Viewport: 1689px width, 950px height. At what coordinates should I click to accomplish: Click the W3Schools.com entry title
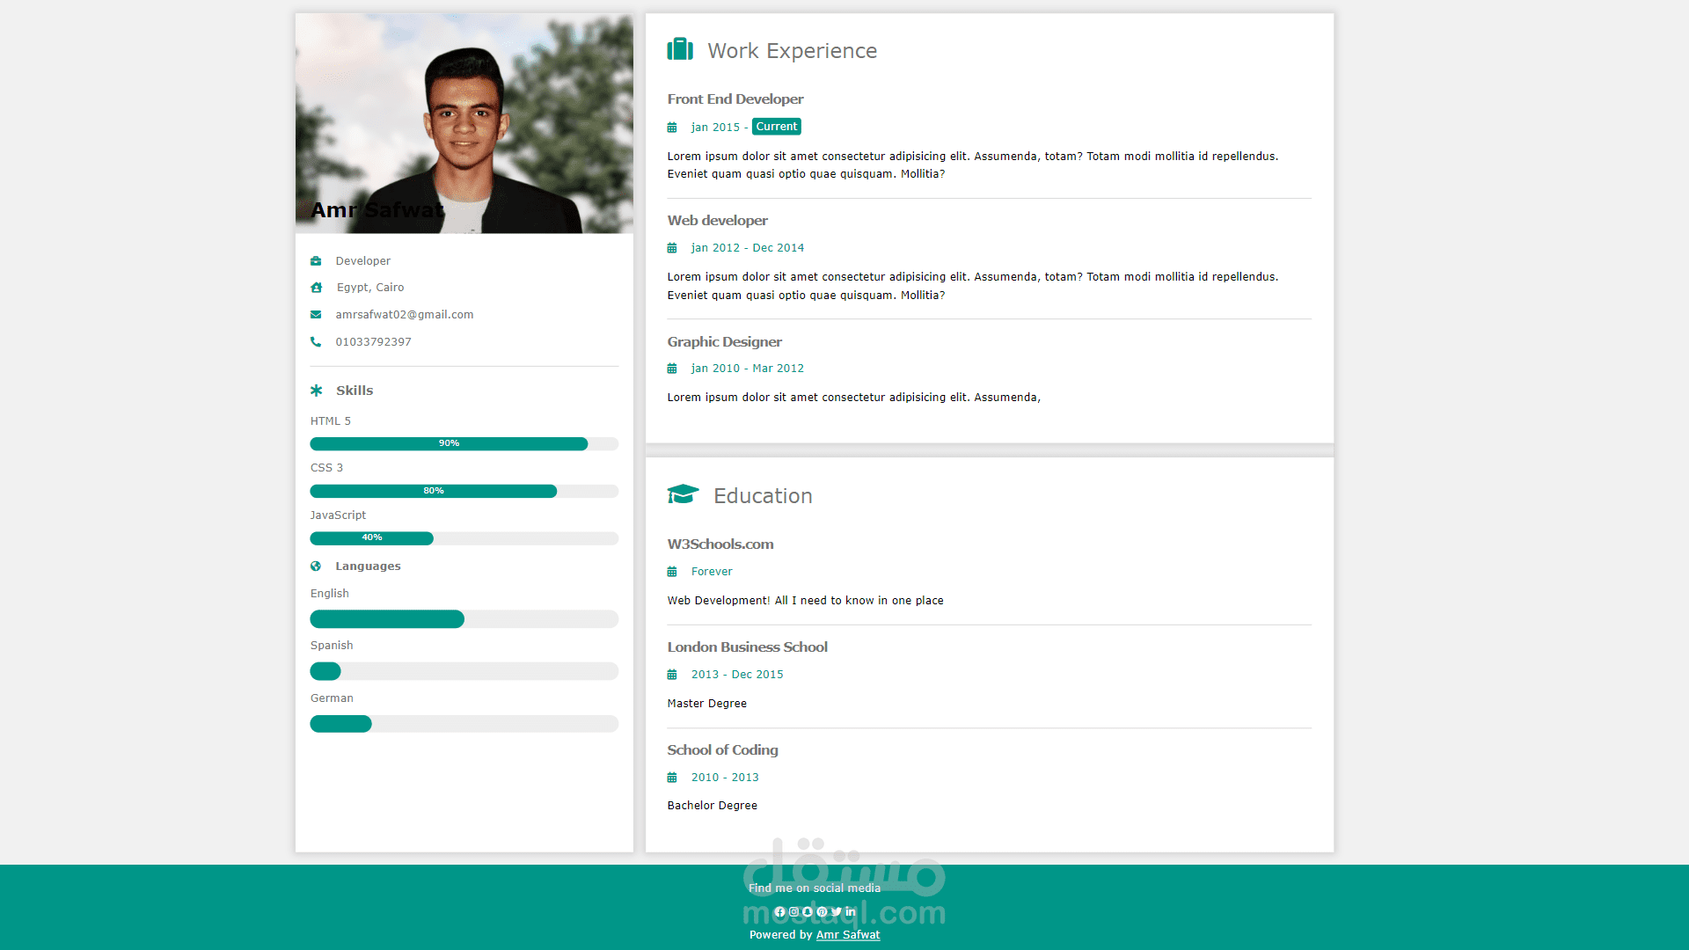(x=720, y=544)
